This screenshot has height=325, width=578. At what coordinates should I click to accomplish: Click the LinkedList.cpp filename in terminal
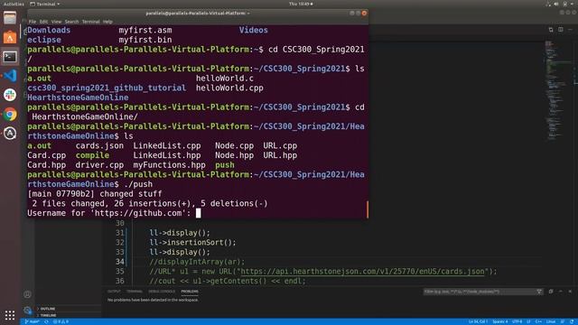[x=167, y=146]
